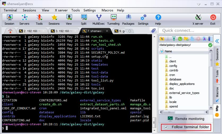Refresh the SFTP folder listing
222x134 pixels.
pos(180,39)
